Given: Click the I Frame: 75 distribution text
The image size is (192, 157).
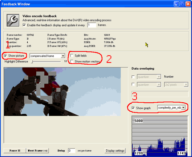Looking at the screenshot, I should [x=56, y=39].
